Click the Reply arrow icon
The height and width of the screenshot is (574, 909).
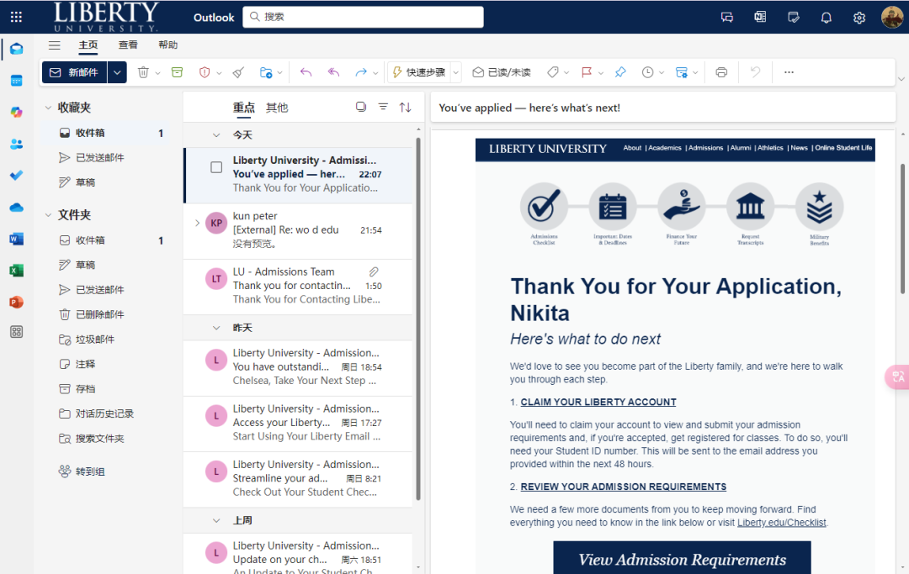tap(306, 72)
